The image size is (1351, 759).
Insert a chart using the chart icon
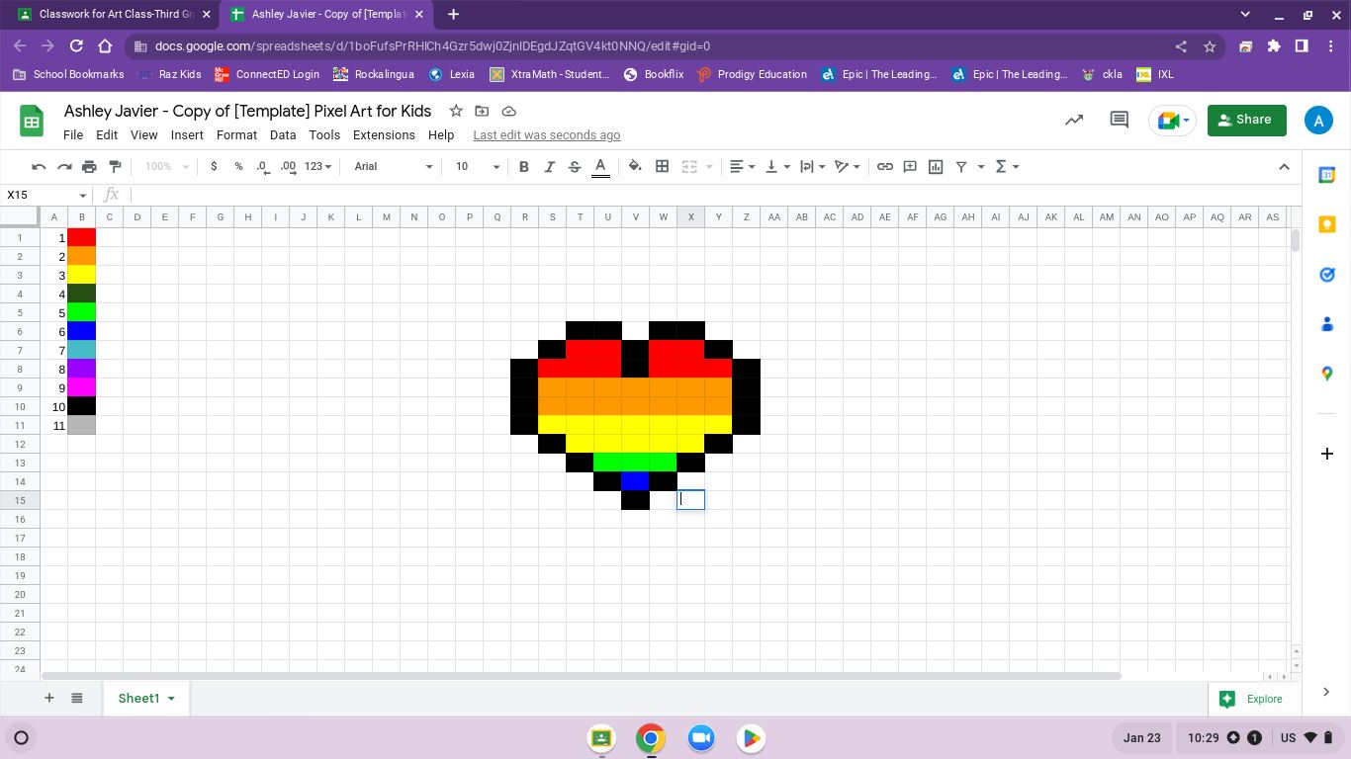[x=936, y=166]
